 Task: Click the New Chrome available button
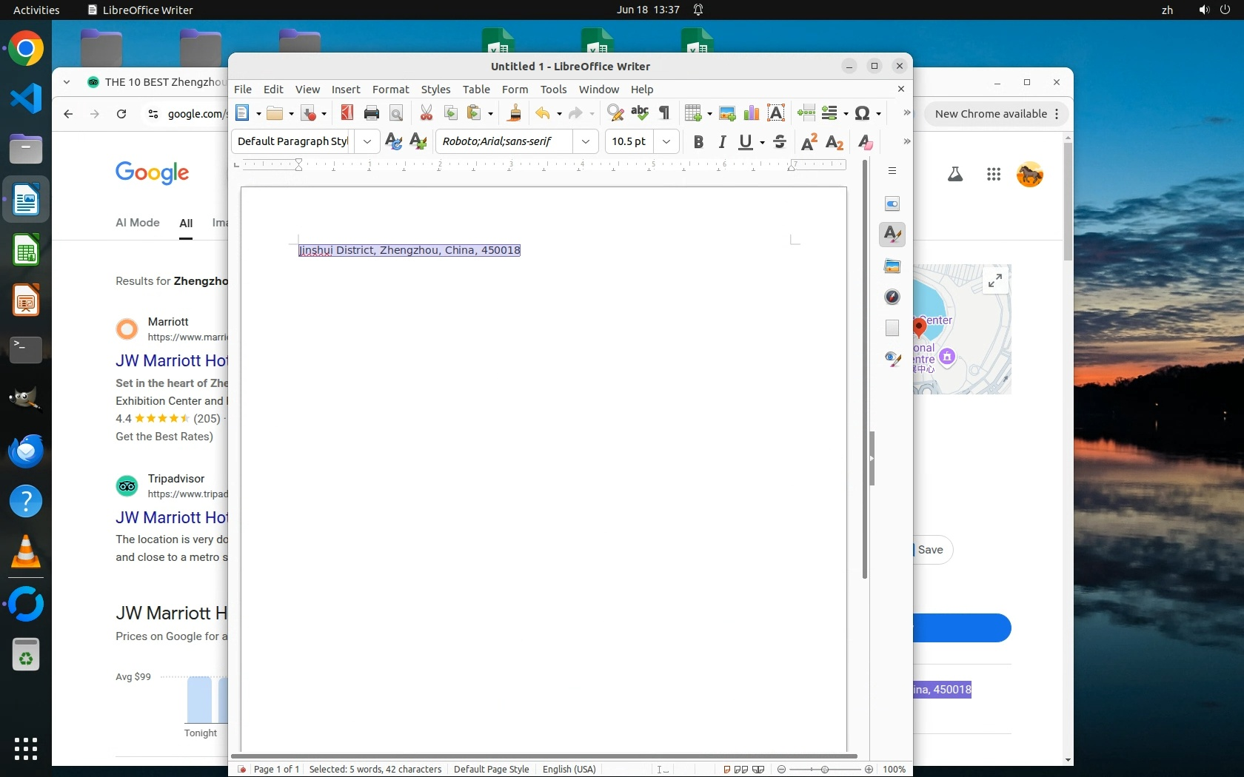pyautogui.click(x=991, y=114)
